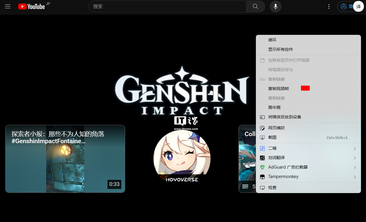
Task: Choose 画中画 picture-in-picture entry
Action: (x=308, y=107)
